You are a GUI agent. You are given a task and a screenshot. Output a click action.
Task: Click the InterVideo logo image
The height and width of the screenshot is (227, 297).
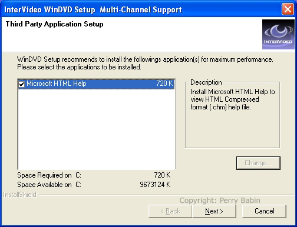pyautogui.click(x=278, y=34)
